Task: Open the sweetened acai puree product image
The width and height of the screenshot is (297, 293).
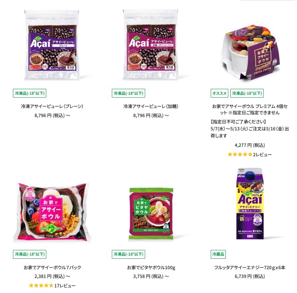Action: tap(150, 45)
